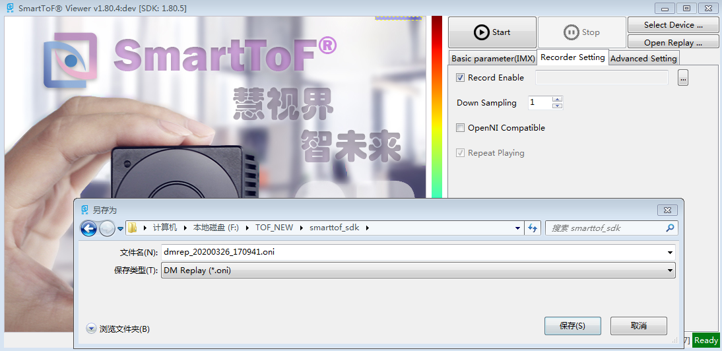Click the forward navigation arrow icon
Screen dimensions: 722x351
107,228
